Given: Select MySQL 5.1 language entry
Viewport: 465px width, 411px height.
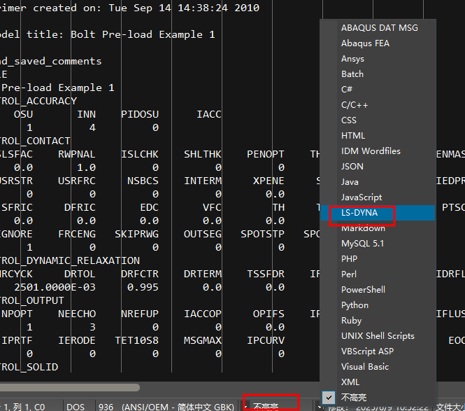Looking at the screenshot, I should pyautogui.click(x=378, y=244).
